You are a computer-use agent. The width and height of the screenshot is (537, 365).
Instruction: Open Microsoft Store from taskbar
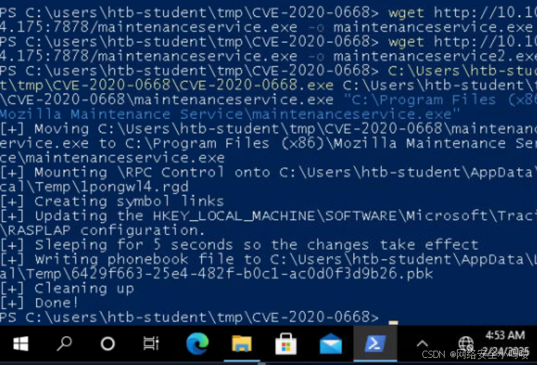[286, 344]
